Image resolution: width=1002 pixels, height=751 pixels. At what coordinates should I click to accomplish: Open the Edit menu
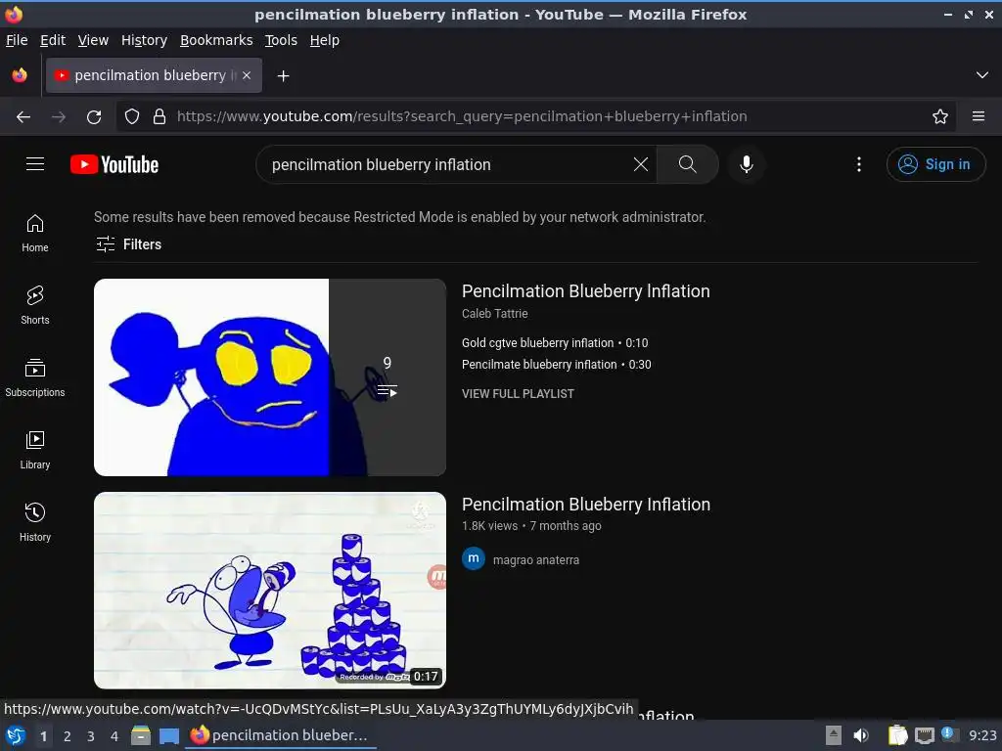tap(53, 40)
